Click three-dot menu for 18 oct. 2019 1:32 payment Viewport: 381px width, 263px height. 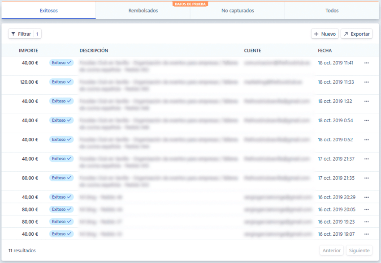pyautogui.click(x=366, y=102)
